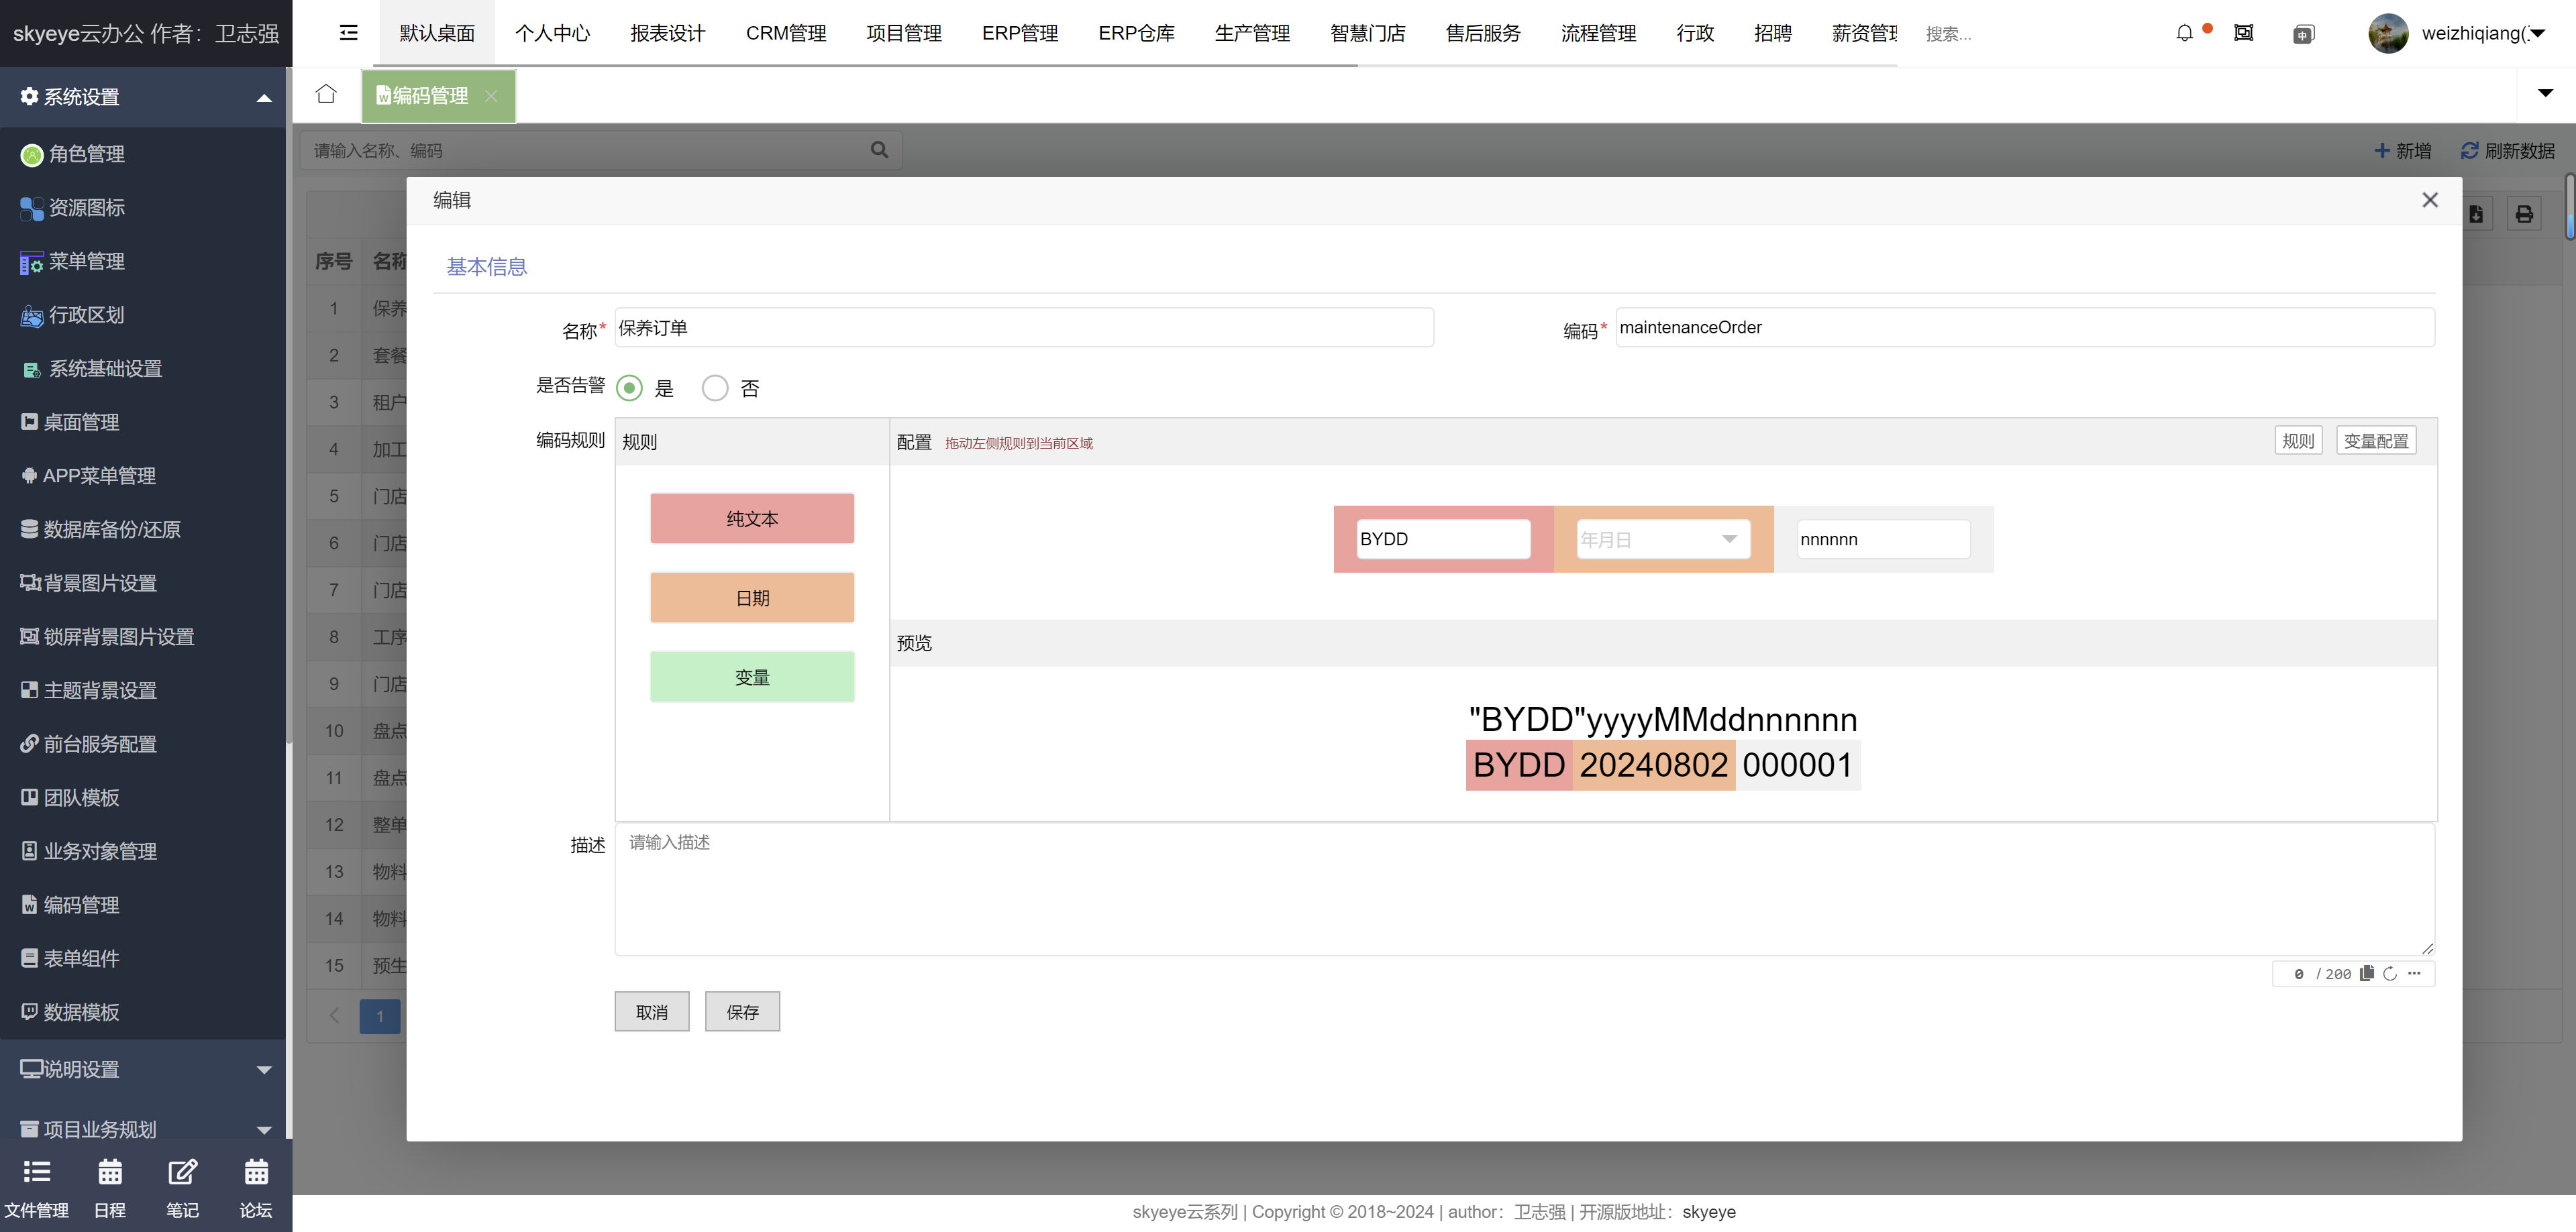Click the search magnifier icon
The width and height of the screenshot is (2576, 1232).
(879, 150)
